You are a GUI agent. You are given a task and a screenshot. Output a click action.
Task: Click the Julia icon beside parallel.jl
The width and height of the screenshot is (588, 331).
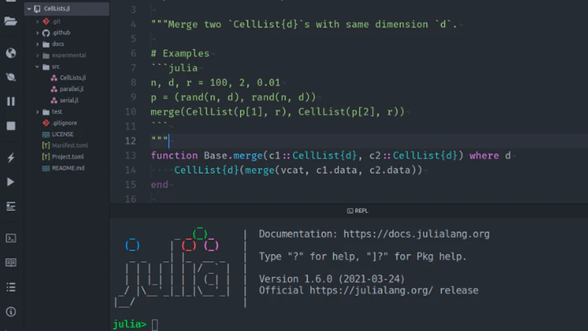coord(54,89)
